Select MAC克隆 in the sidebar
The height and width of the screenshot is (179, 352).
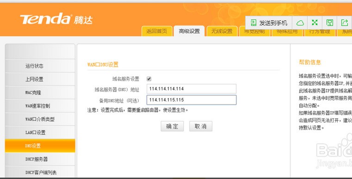click(40, 93)
